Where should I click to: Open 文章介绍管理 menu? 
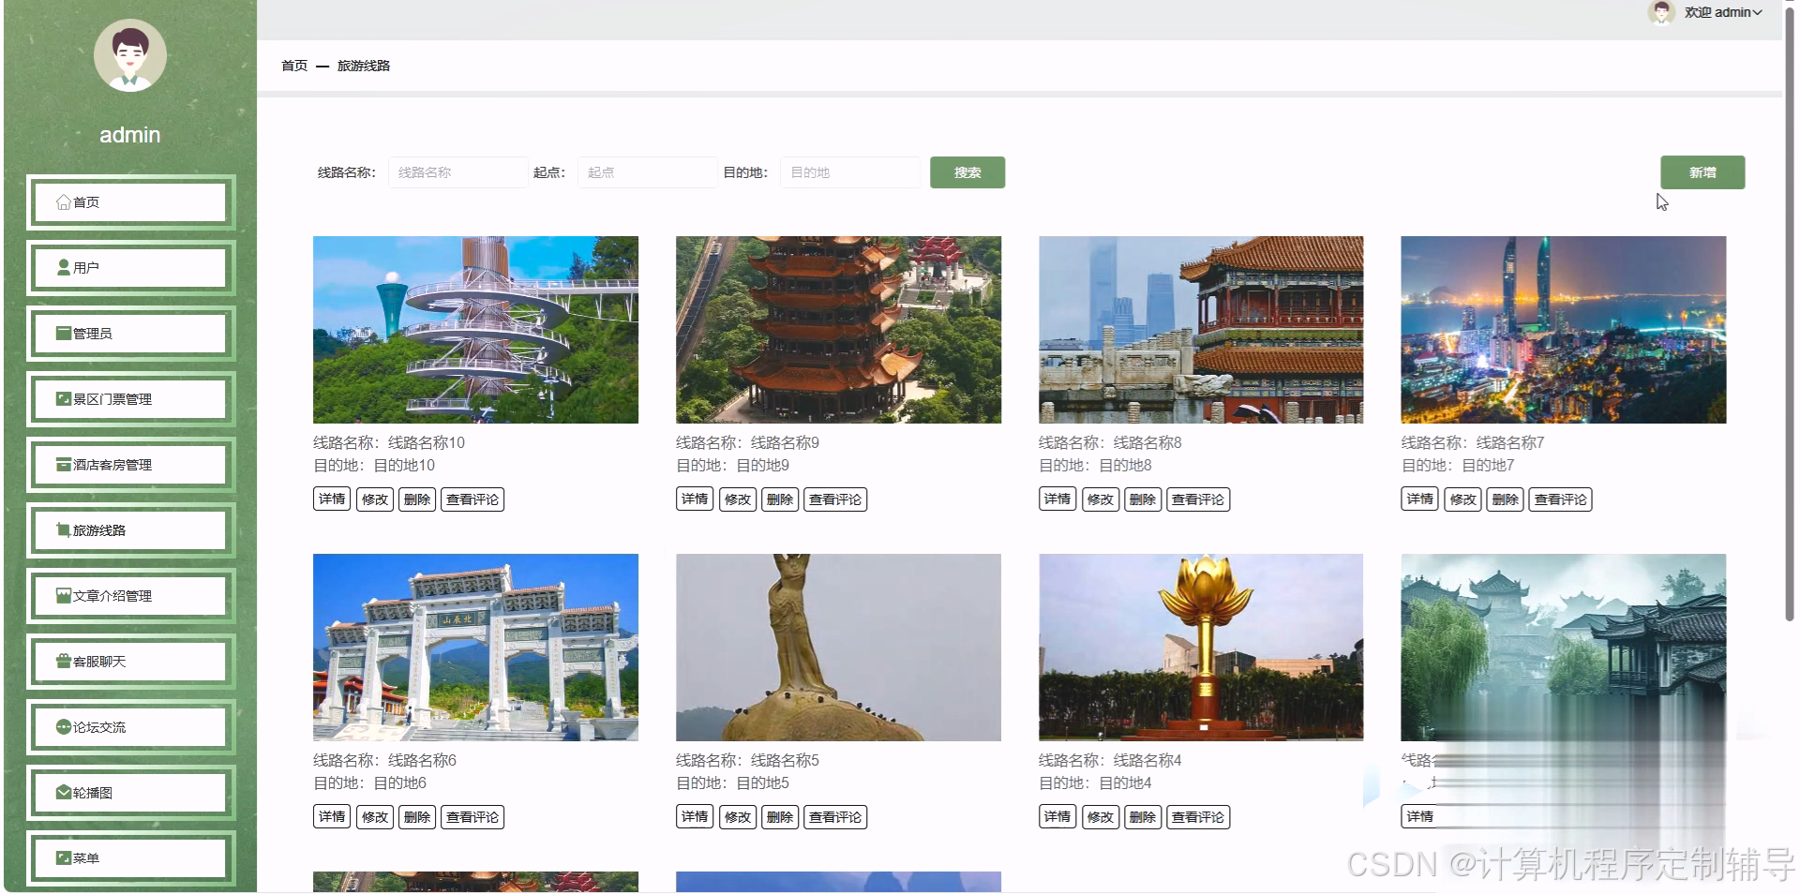pos(130,596)
